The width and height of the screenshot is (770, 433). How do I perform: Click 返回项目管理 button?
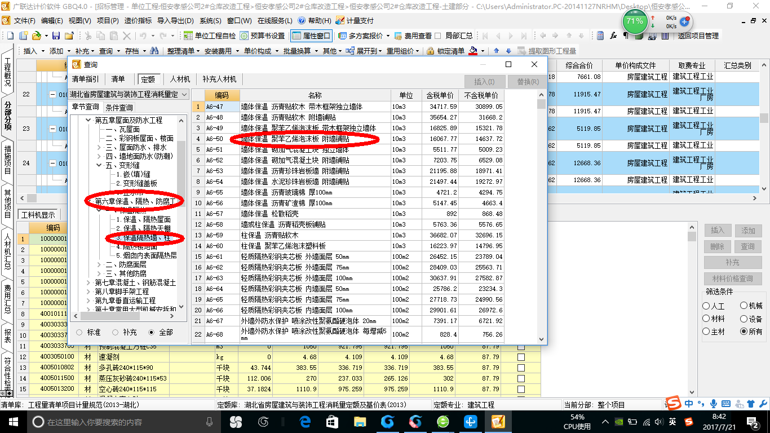[698, 36]
